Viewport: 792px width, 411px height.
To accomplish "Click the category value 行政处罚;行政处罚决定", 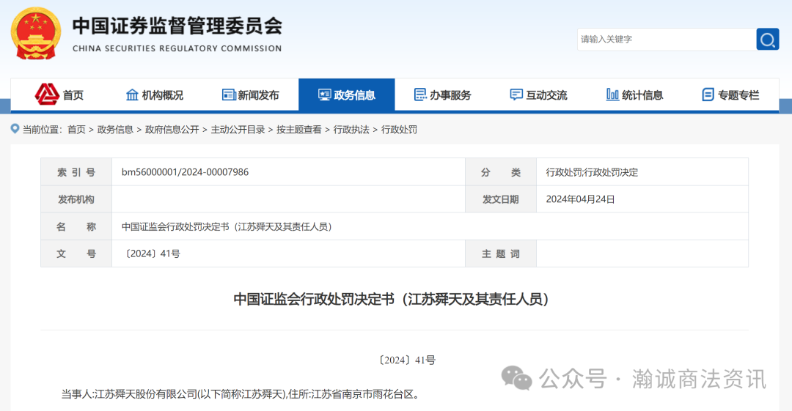I will (x=592, y=172).
